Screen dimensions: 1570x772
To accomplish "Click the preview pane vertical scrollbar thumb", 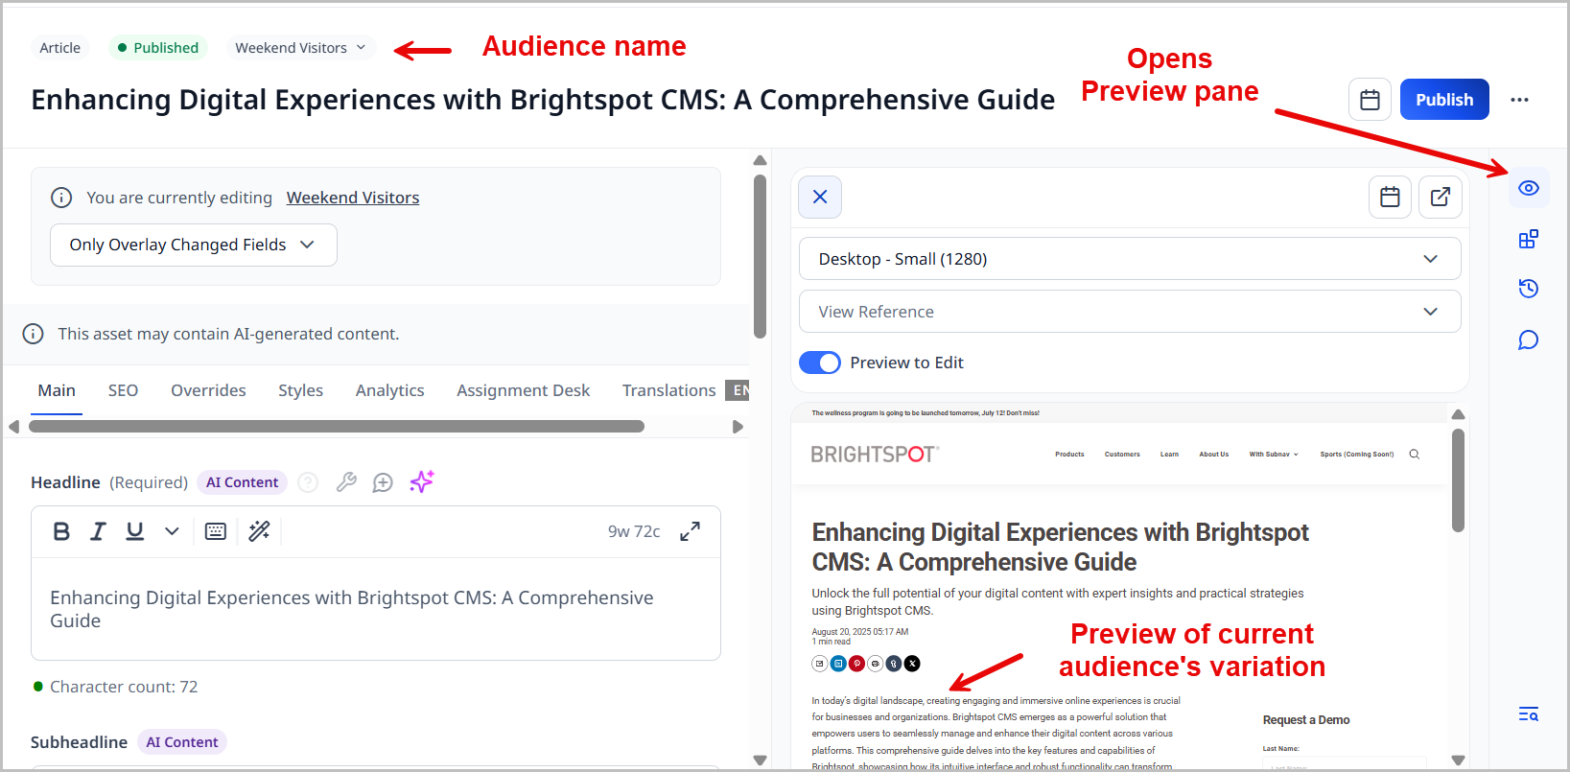I will [x=1458, y=480].
